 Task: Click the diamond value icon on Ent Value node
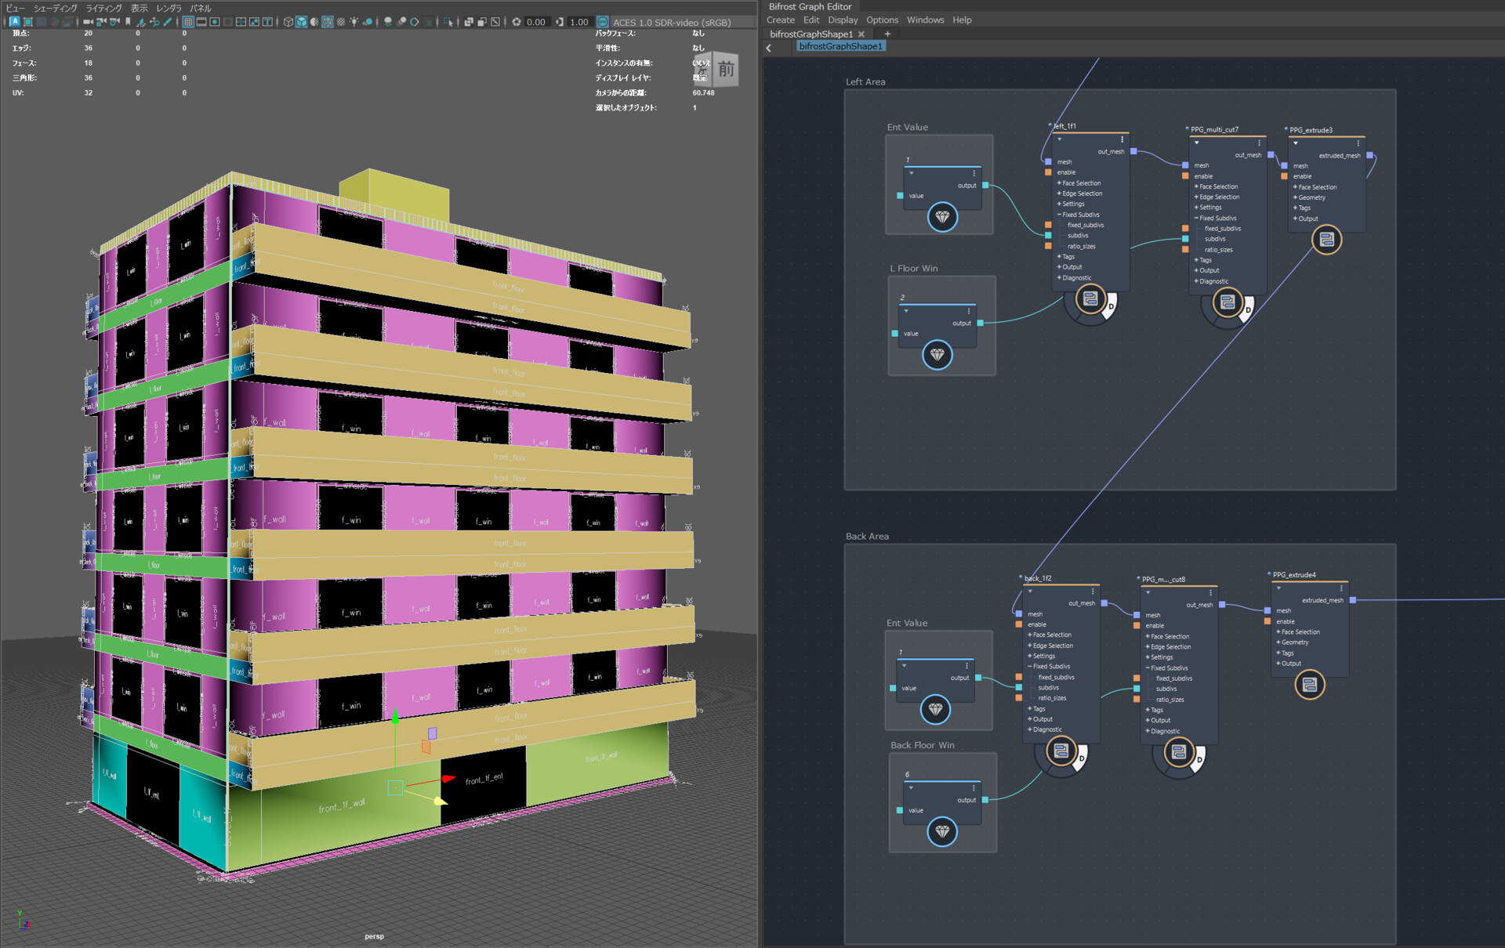[941, 218]
